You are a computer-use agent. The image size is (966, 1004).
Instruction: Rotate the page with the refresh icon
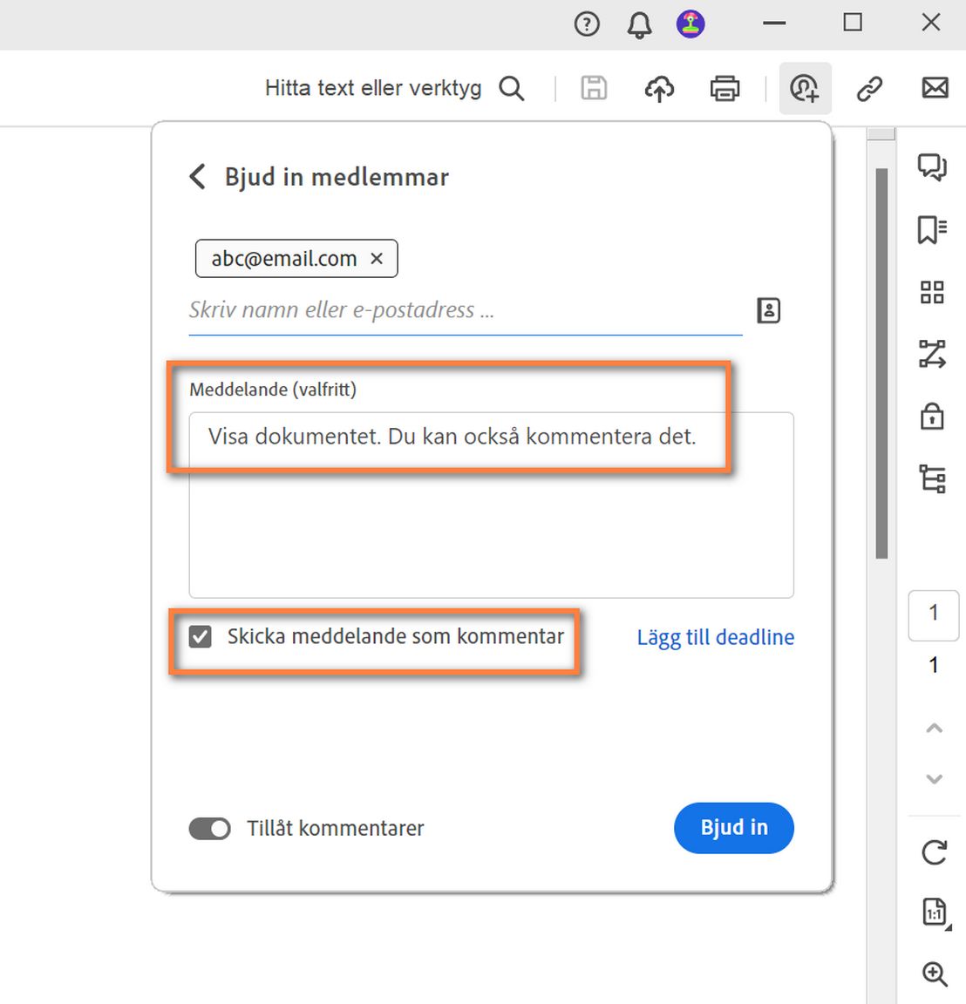point(934,853)
